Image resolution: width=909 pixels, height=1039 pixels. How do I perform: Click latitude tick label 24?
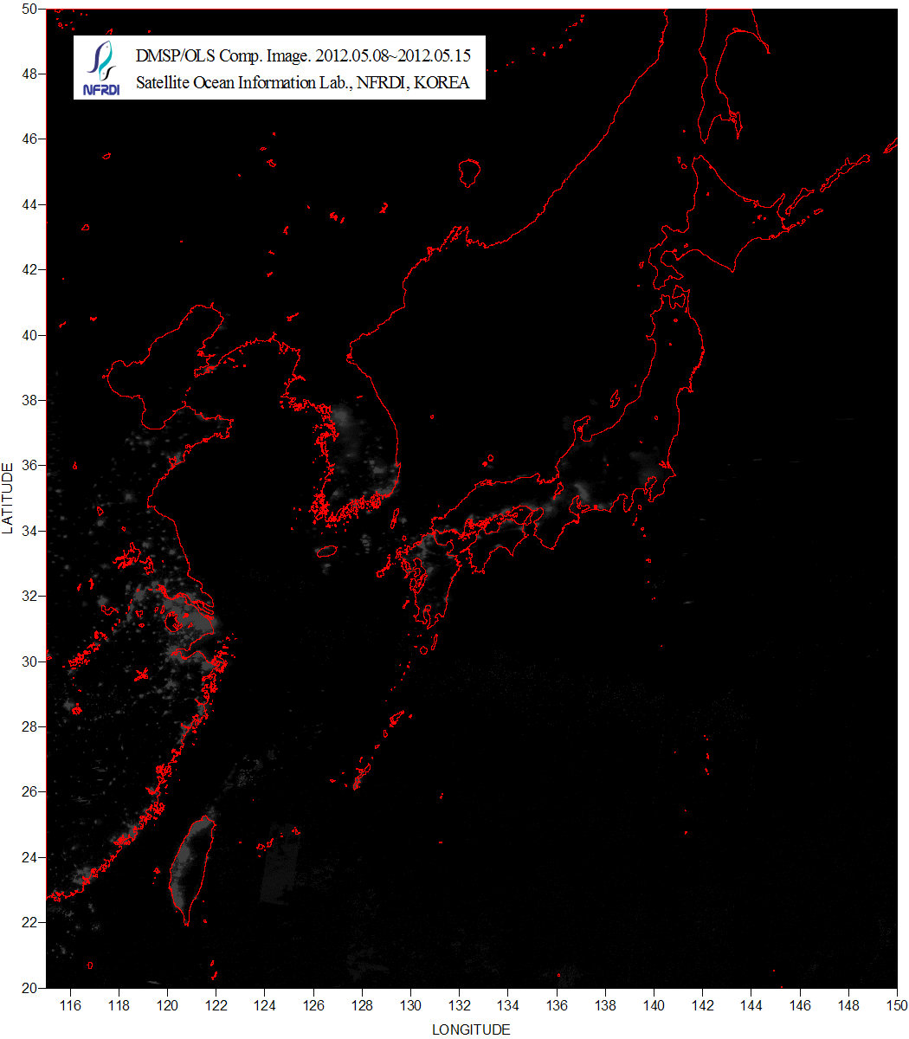tap(29, 857)
